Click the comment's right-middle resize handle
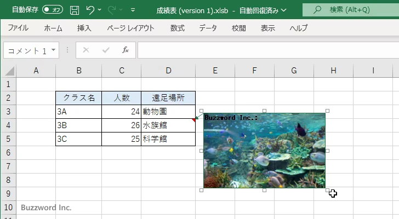This screenshot has width=399, height=219. [x=328, y=151]
